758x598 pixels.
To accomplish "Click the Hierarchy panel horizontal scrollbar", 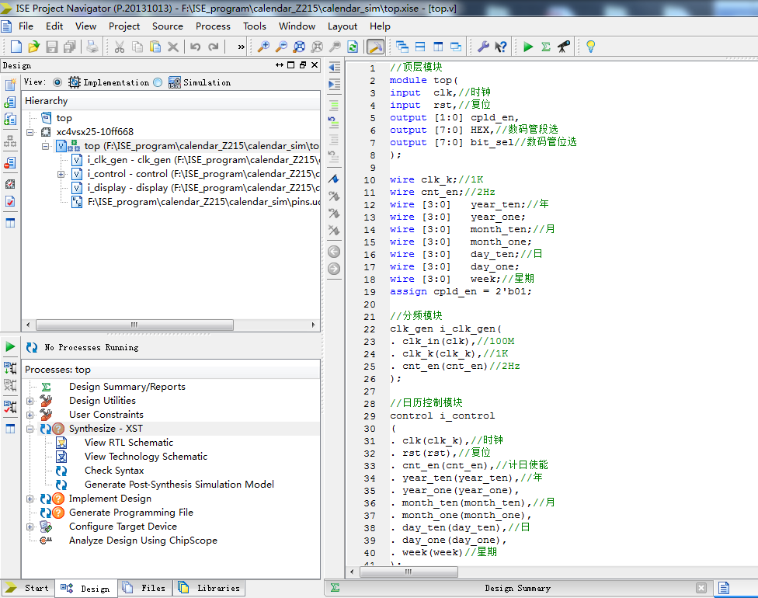I will (134, 325).
